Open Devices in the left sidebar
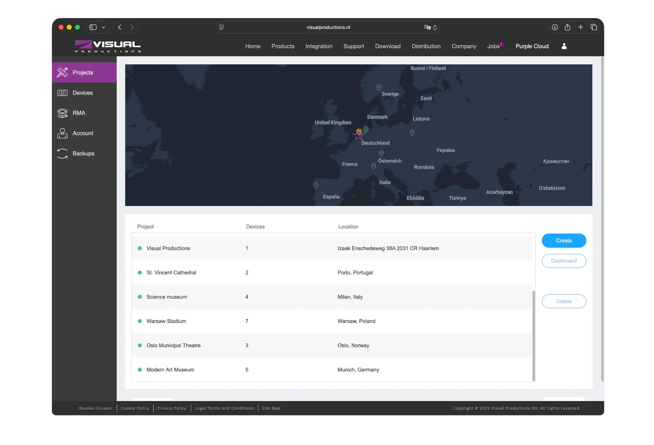Viewport: 654px width, 445px height. pyautogui.click(x=83, y=93)
